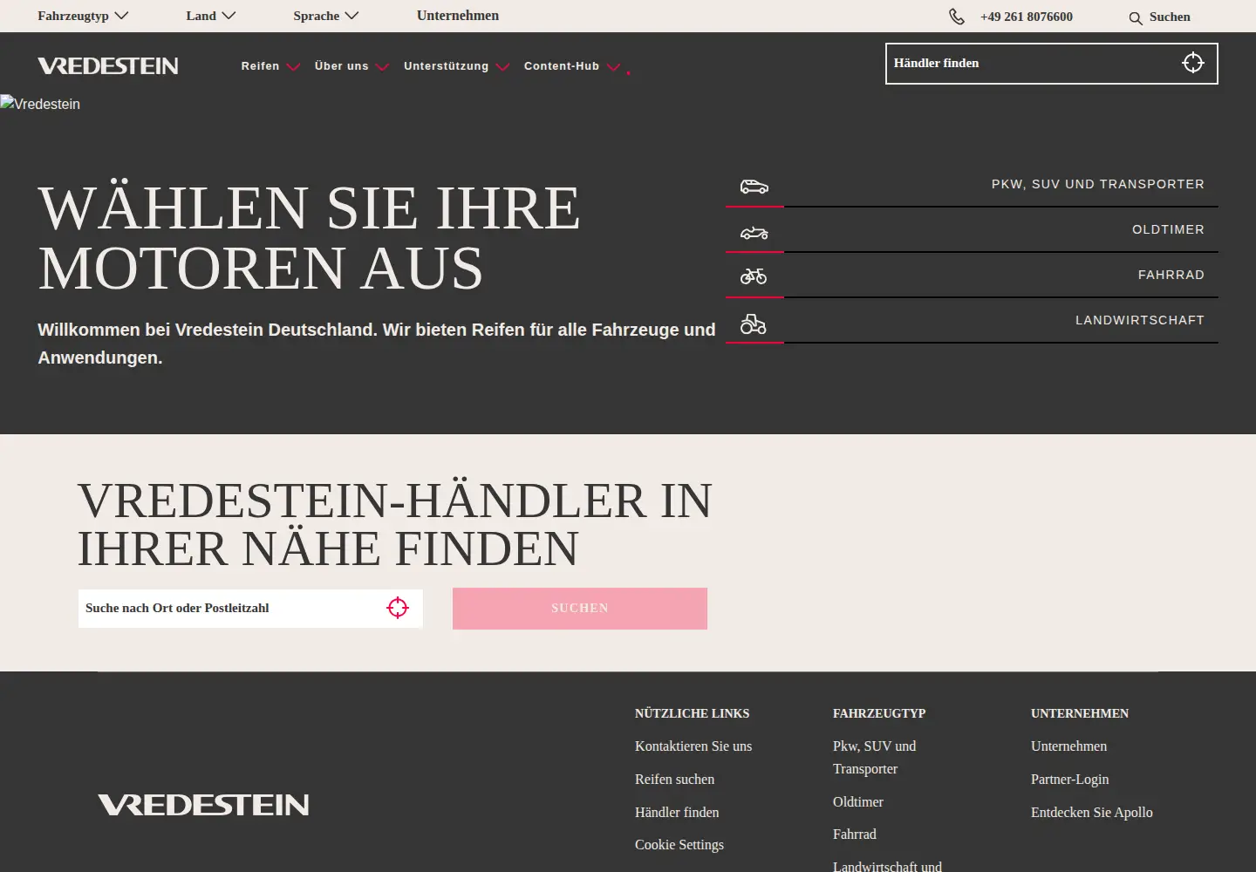This screenshot has width=1256, height=872.
Task: Open the Sprache language dropdown
Action: pyautogui.click(x=326, y=16)
